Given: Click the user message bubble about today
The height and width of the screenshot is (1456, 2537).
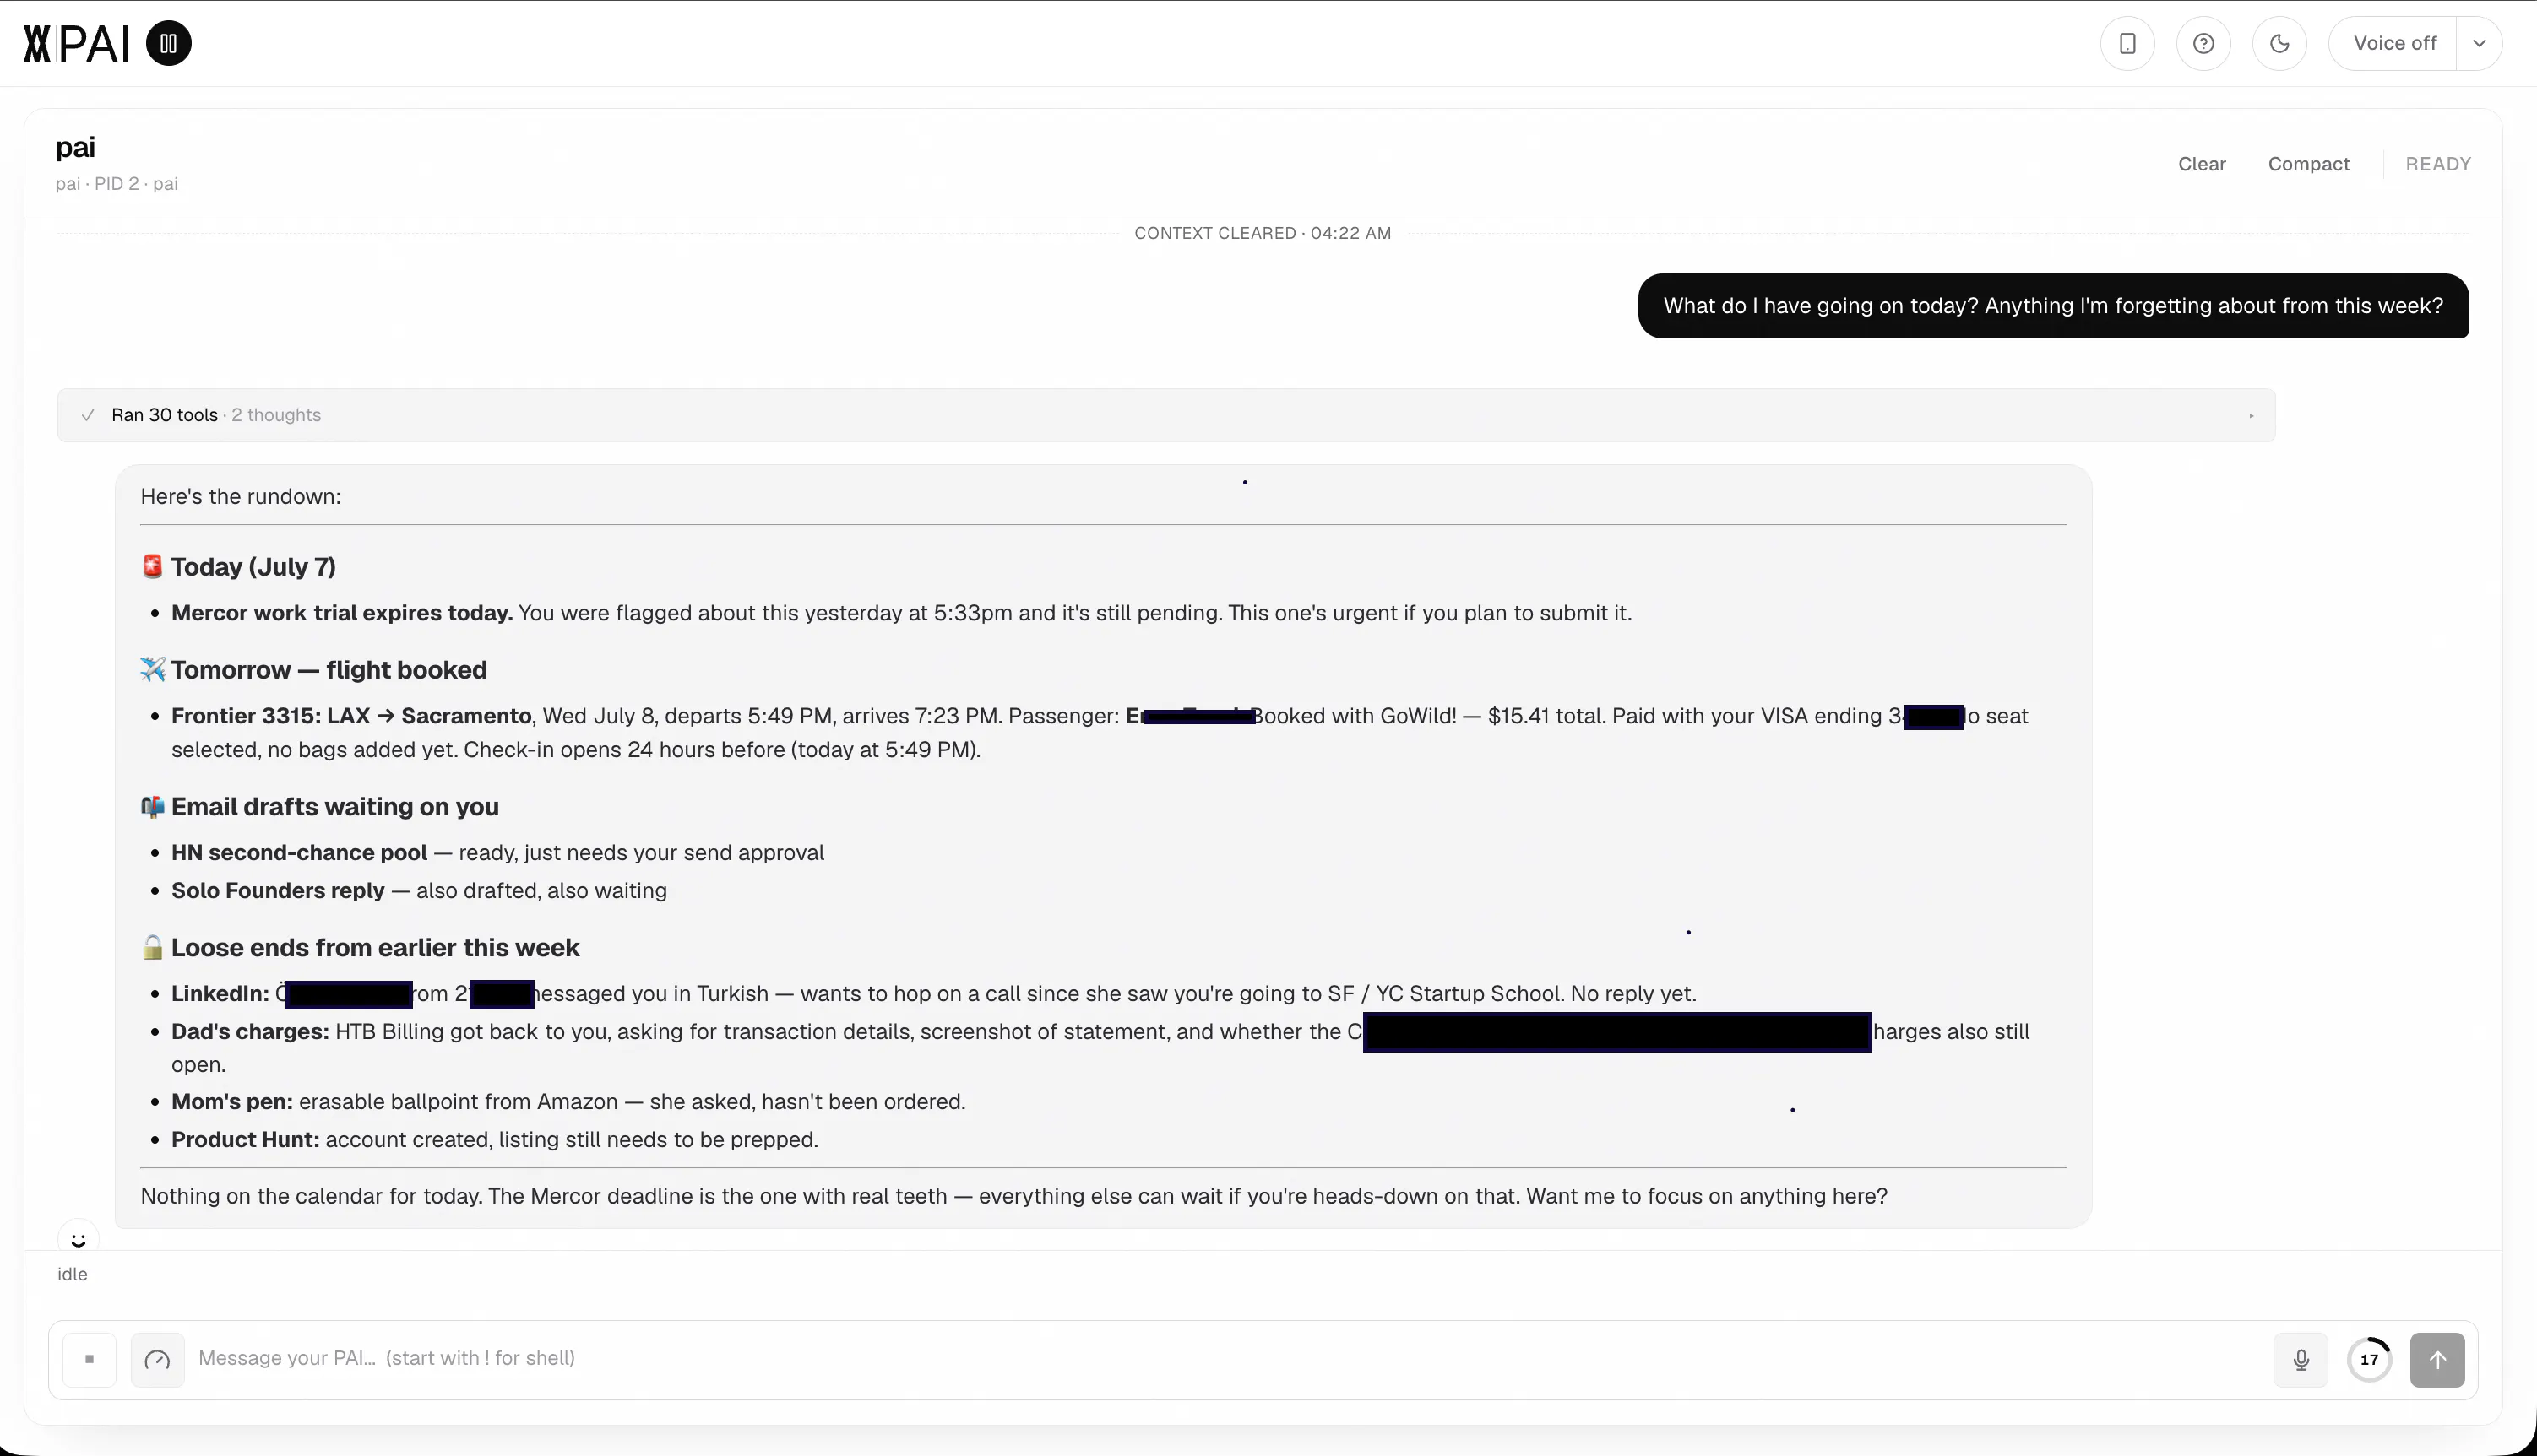Looking at the screenshot, I should point(2053,306).
